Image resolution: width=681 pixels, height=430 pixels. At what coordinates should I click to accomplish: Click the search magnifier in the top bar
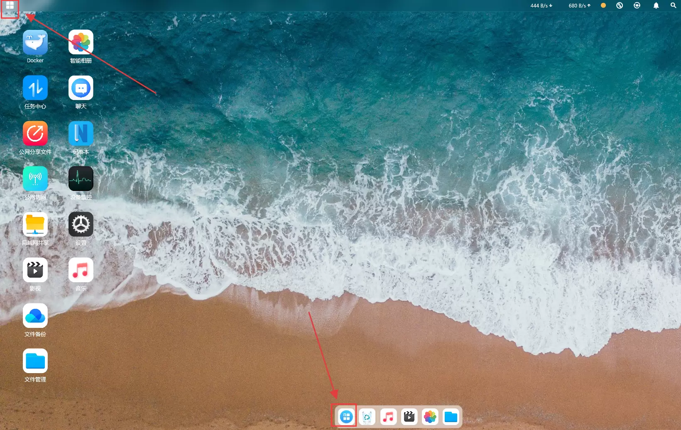673,6
